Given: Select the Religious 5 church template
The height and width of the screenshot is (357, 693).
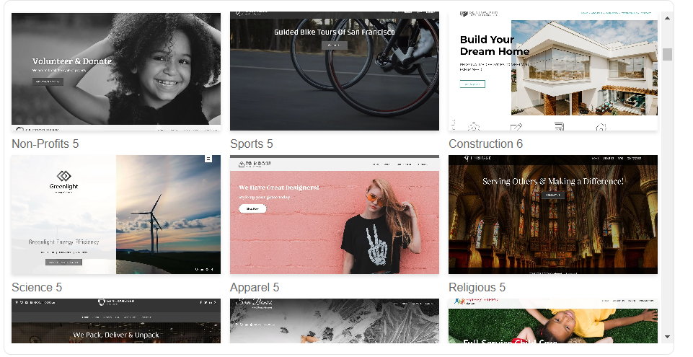Looking at the screenshot, I should click(x=553, y=215).
